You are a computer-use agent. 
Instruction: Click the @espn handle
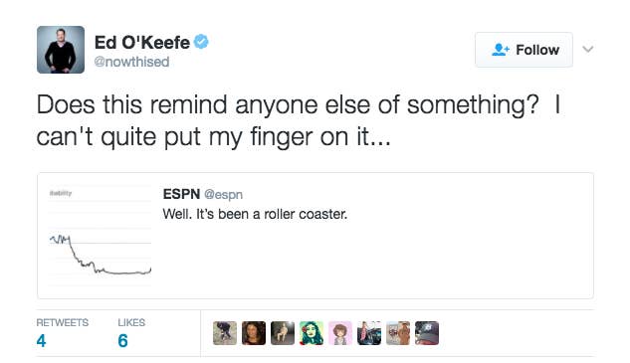[x=223, y=194]
